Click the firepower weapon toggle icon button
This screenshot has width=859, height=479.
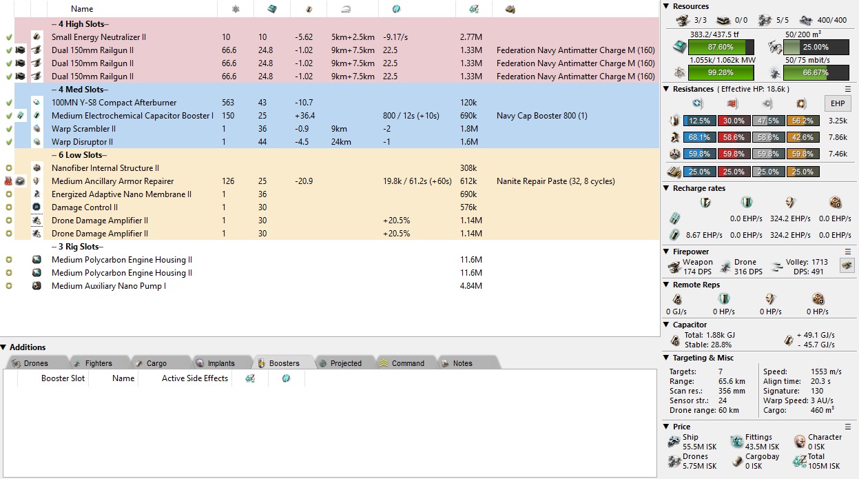click(846, 265)
